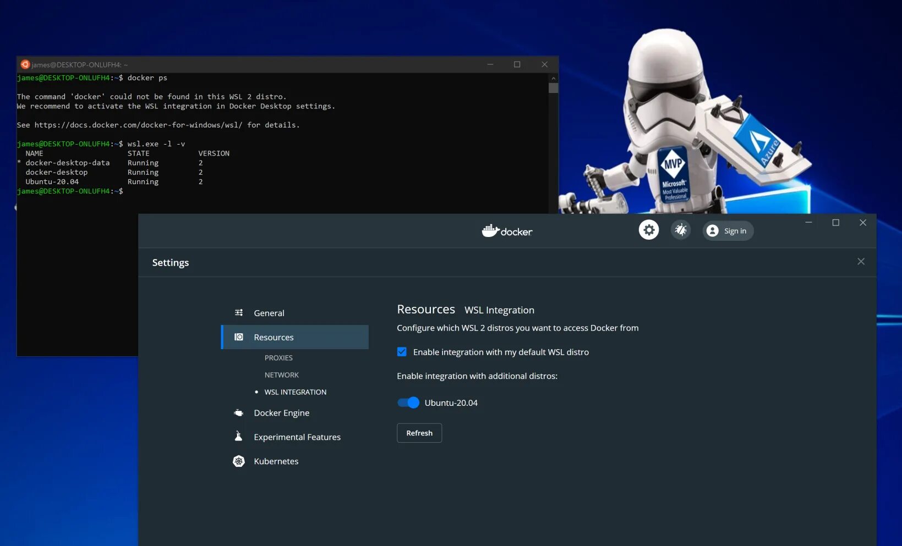
Task: Click the terminal's 'STATE' column header
Action: pos(138,153)
